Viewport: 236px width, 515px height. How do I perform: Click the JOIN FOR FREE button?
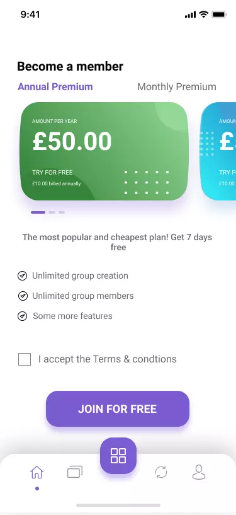tap(118, 408)
